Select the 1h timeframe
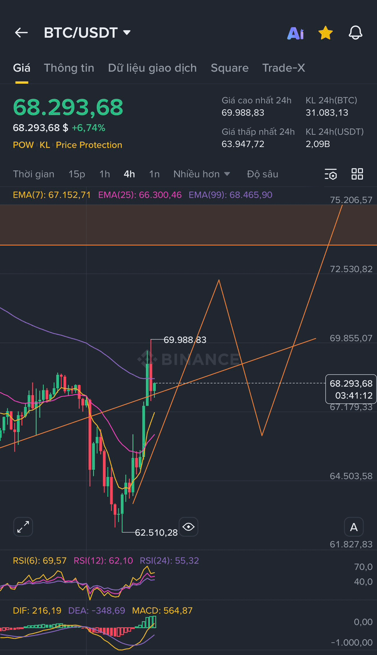The height and width of the screenshot is (655, 377). [105, 174]
